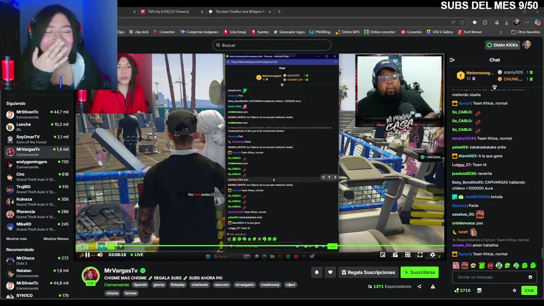Screen dimensions: 544x306
Task: Open endygamingpro channel in sidebar
Action: tap(37, 164)
